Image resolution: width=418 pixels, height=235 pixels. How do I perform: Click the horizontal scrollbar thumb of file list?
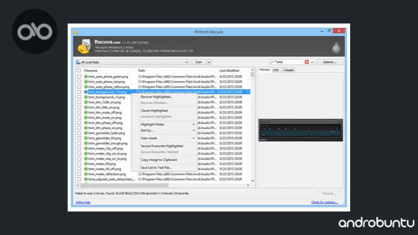124,185
